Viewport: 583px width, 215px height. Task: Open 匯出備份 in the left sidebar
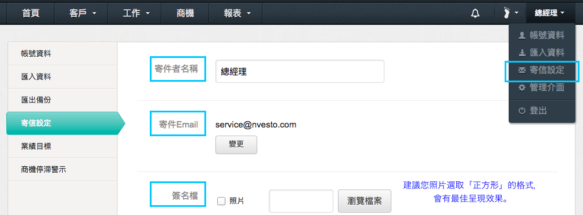point(62,100)
